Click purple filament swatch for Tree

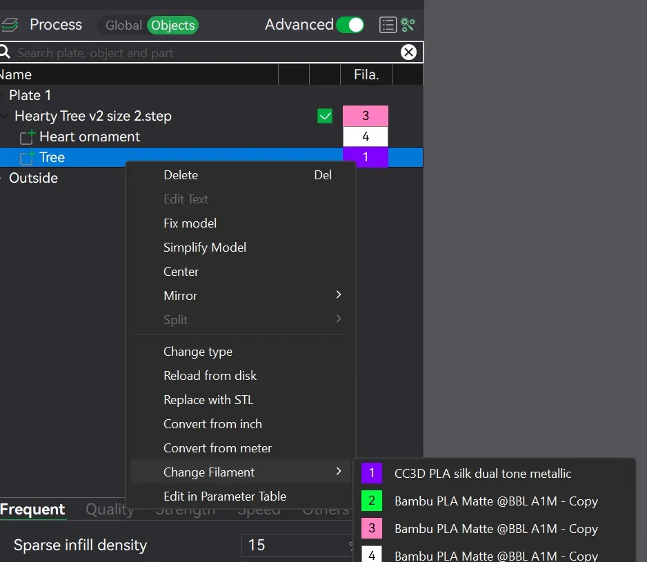click(365, 157)
